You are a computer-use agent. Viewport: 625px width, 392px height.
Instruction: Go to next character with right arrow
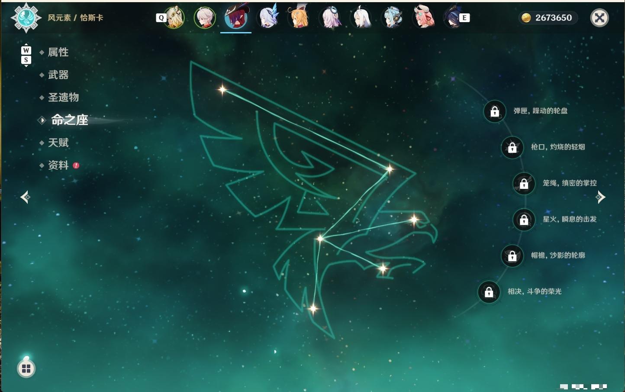[x=600, y=197]
